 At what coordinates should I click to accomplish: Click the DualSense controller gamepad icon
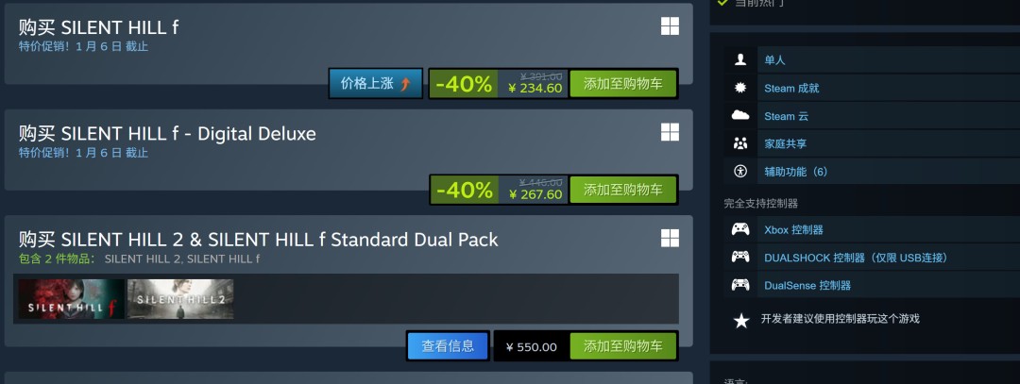740,285
